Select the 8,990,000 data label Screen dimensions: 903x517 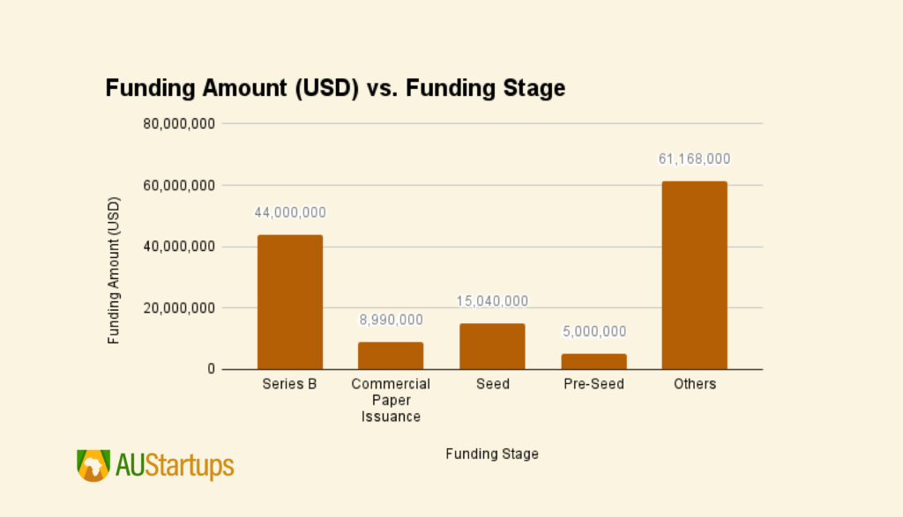(x=391, y=320)
